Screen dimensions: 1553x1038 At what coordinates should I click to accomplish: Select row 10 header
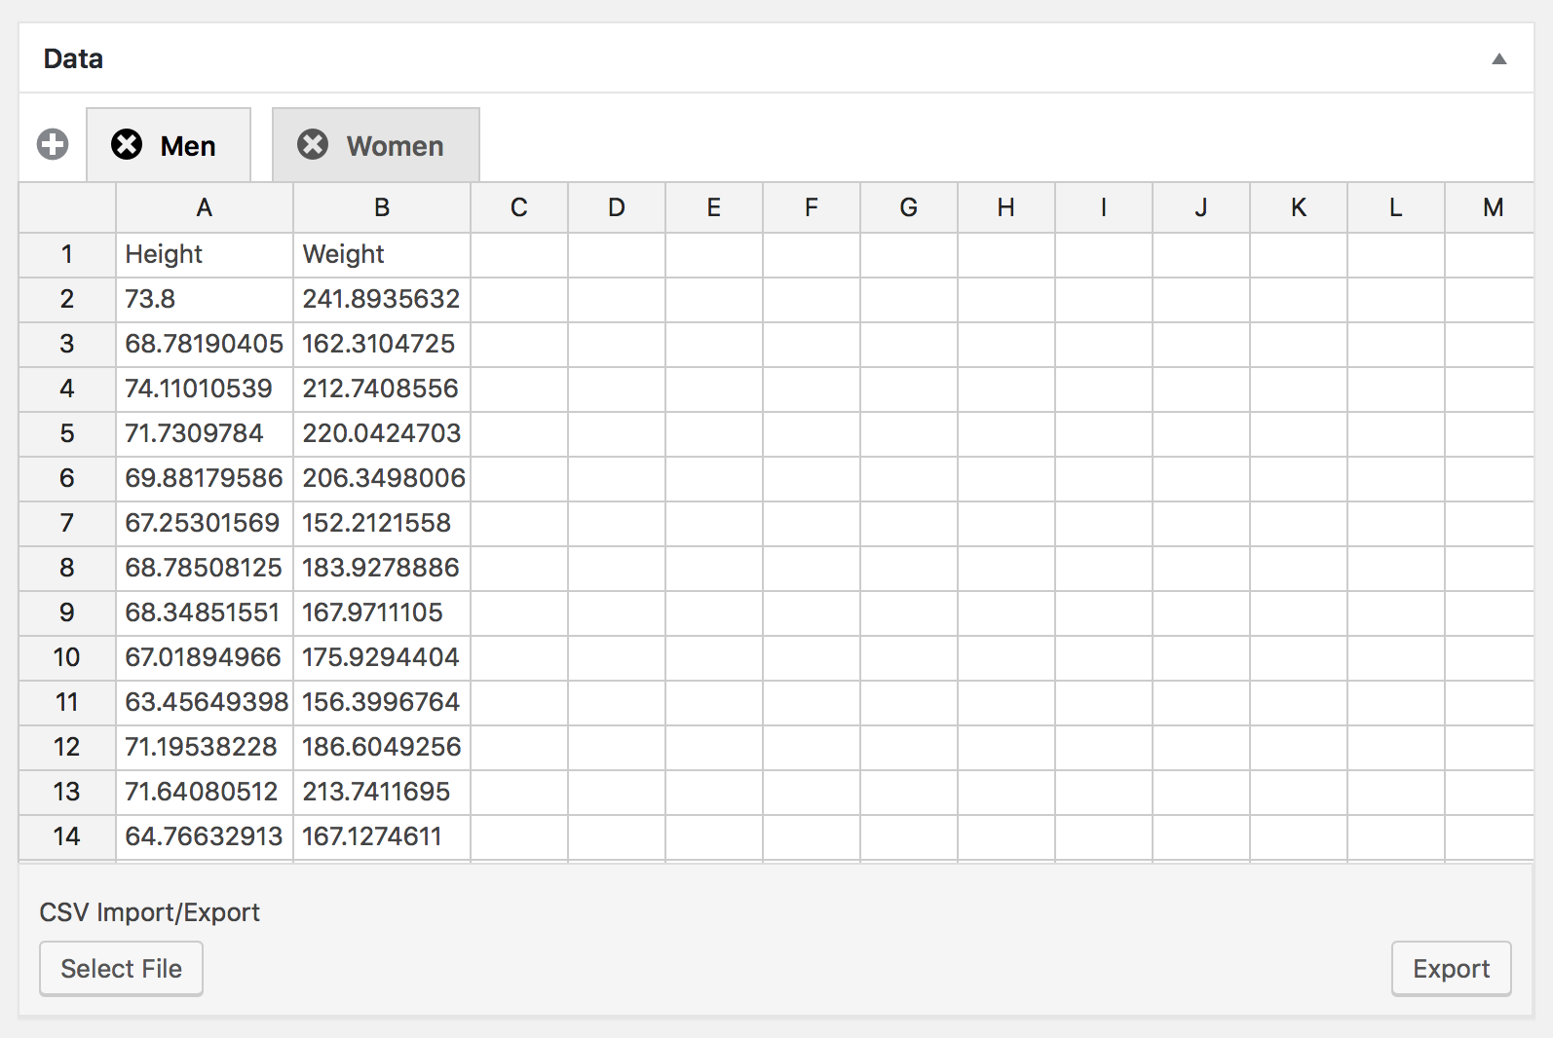coord(67,658)
